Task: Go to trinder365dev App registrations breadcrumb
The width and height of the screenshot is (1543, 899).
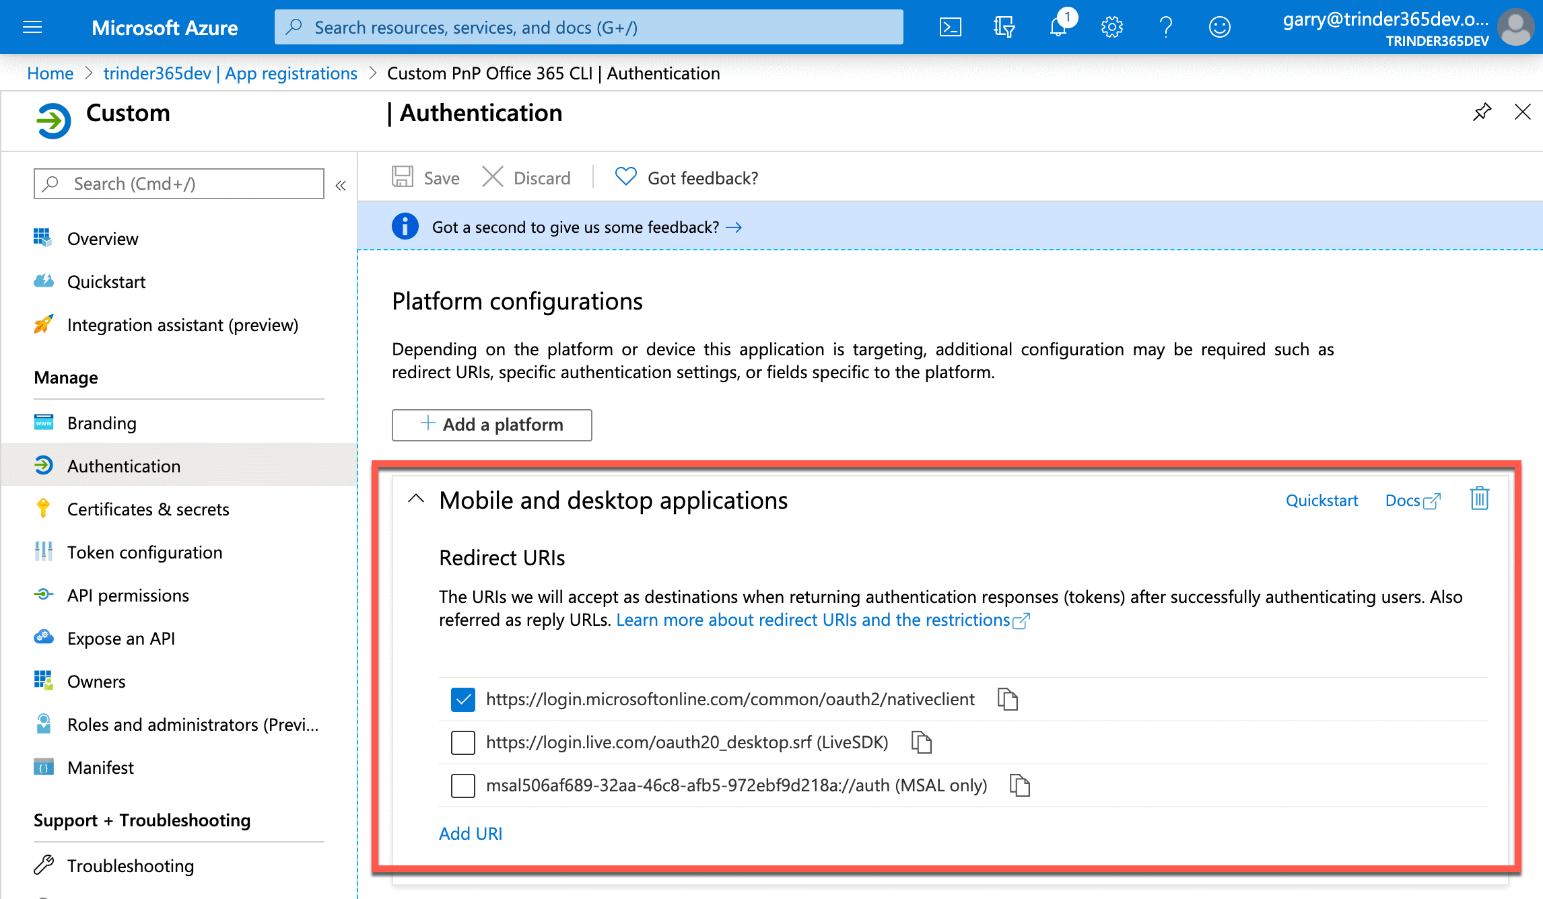Action: click(x=230, y=73)
